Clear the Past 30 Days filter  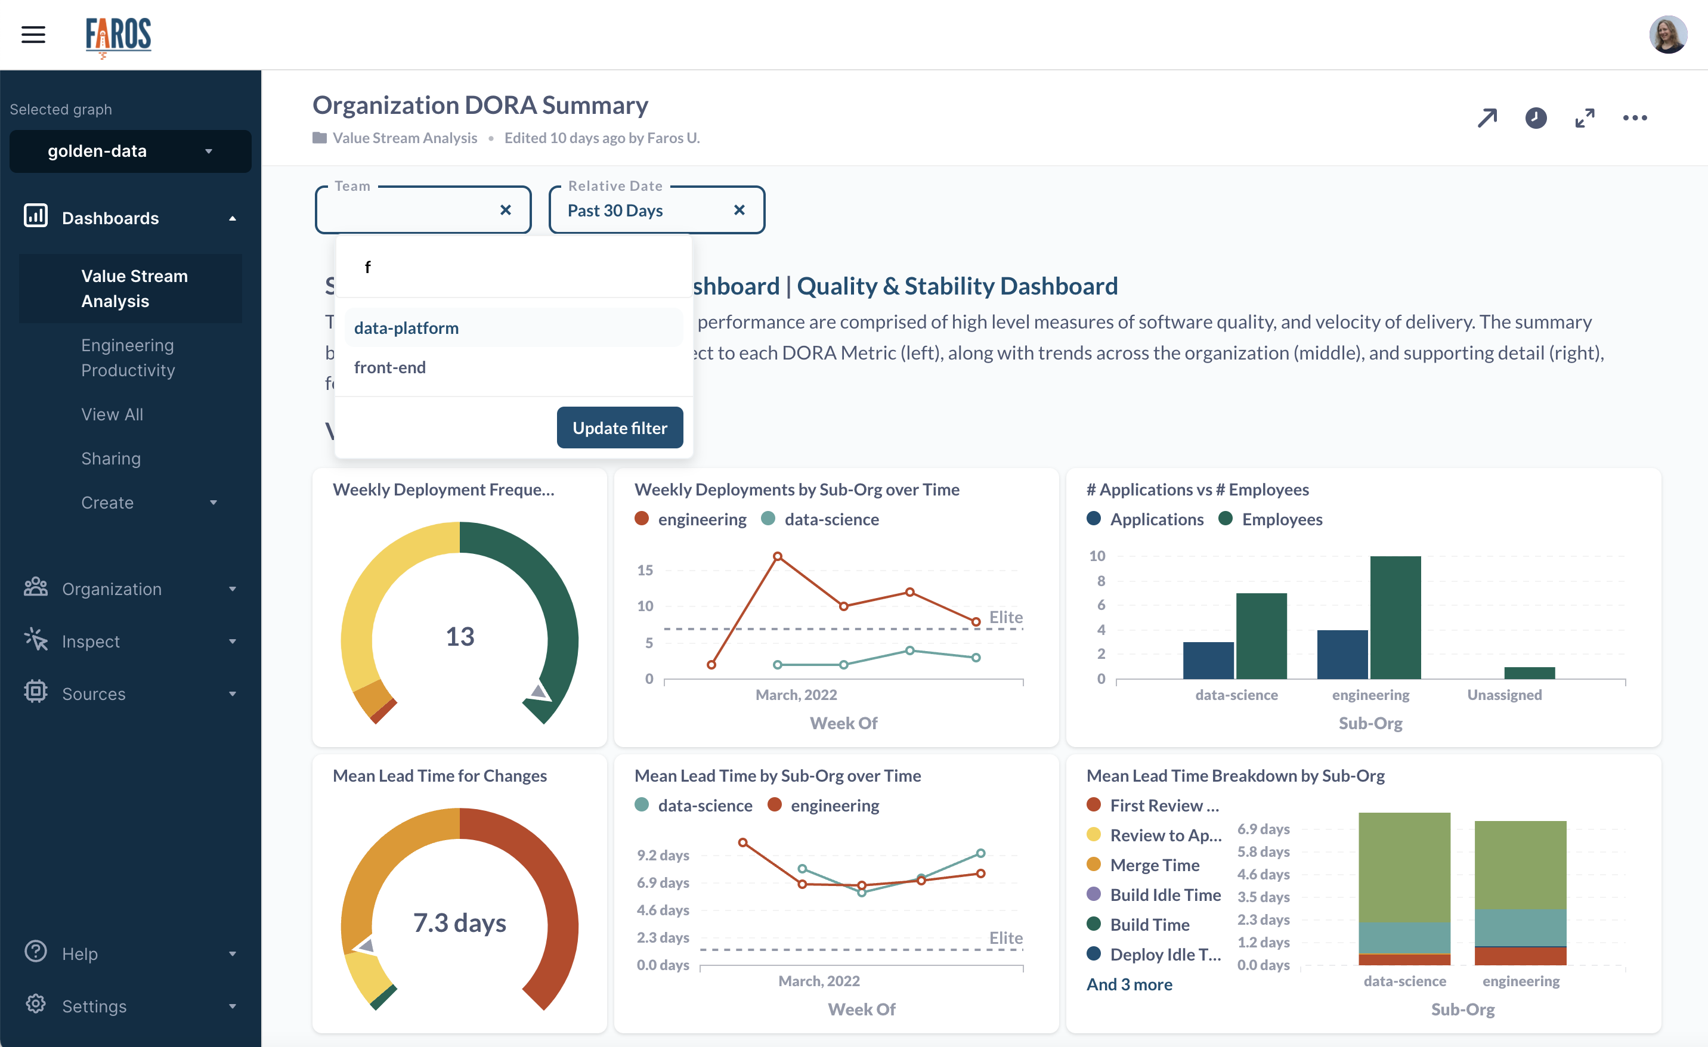(739, 210)
